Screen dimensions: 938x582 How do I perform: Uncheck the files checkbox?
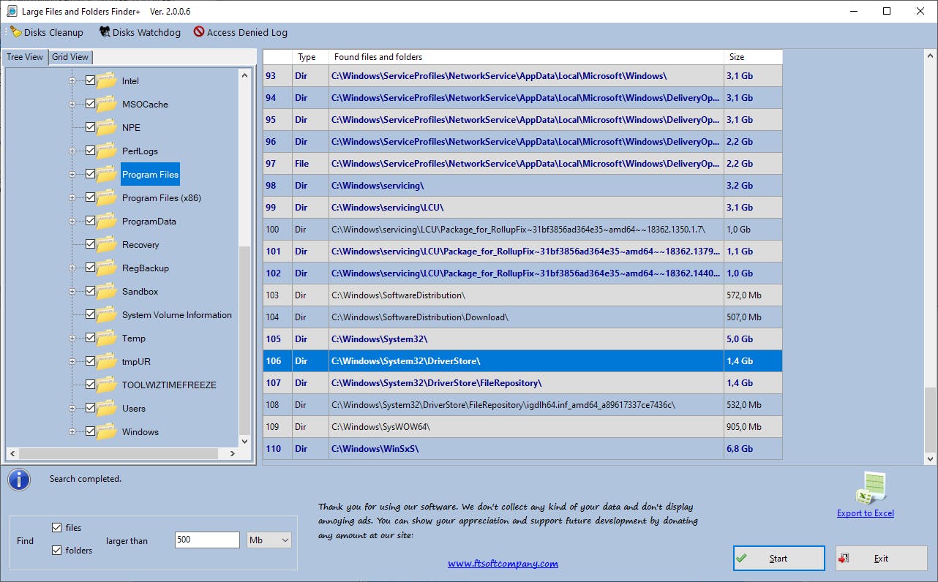57,528
